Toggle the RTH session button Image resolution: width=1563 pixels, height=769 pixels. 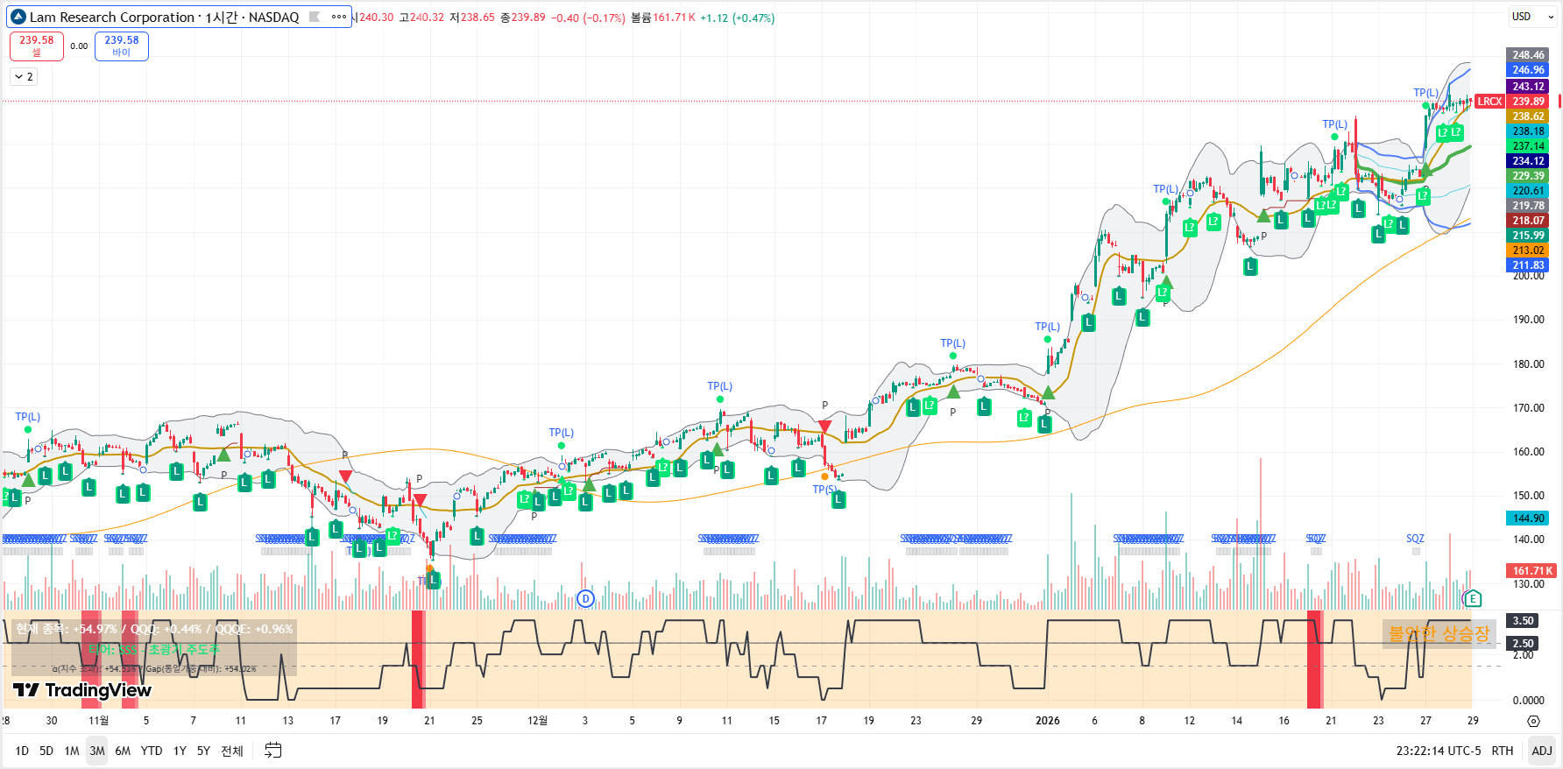[1503, 751]
